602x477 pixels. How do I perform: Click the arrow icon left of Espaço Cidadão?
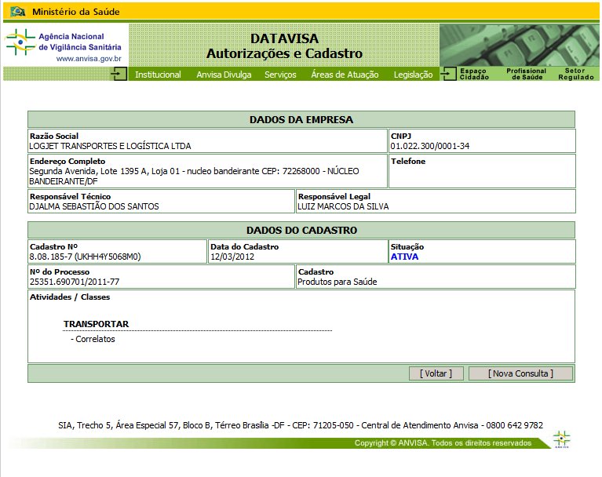[x=448, y=73]
